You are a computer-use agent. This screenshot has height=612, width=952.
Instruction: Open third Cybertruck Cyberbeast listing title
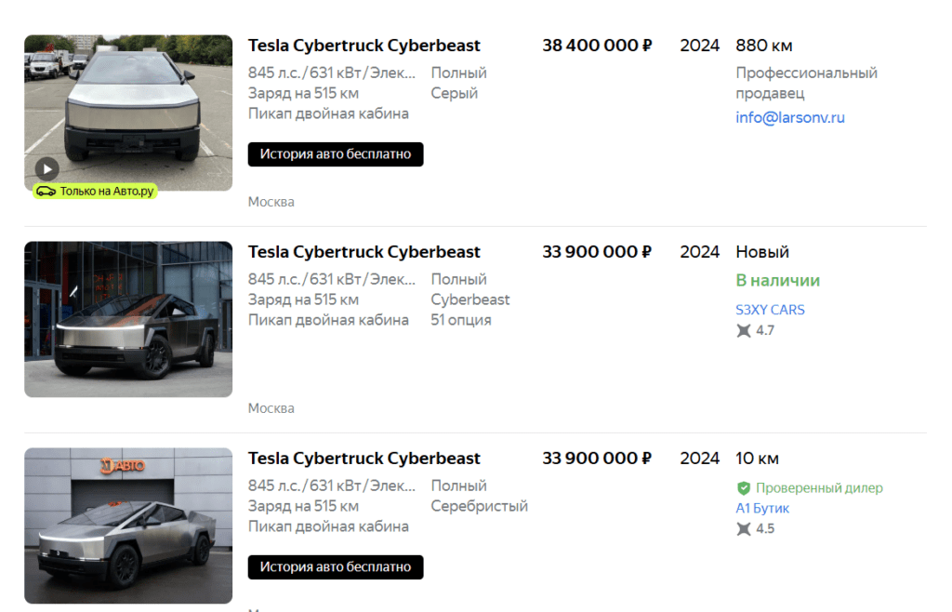tap(364, 459)
